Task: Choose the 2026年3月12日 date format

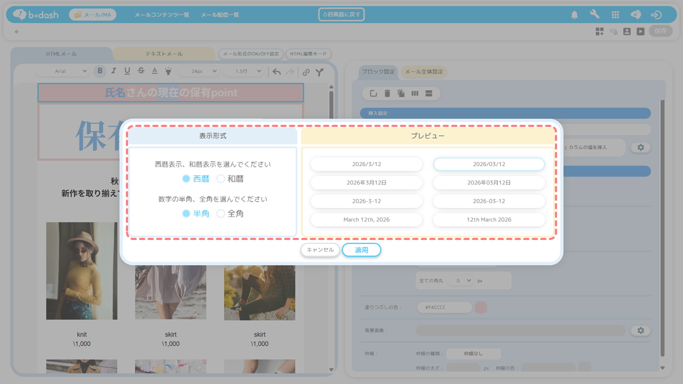Action: tap(366, 182)
